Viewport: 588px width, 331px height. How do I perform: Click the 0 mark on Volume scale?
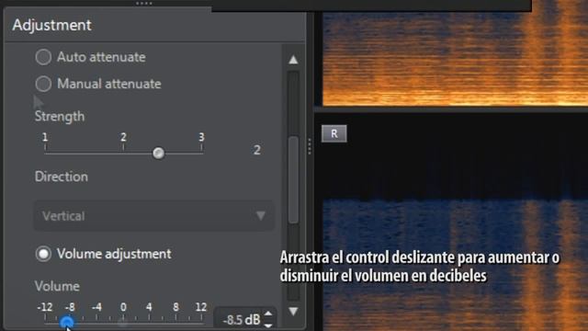(x=123, y=307)
